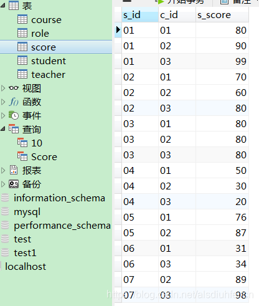The image size is (259, 306).
Task: Click the student table icon
Action: (22, 60)
